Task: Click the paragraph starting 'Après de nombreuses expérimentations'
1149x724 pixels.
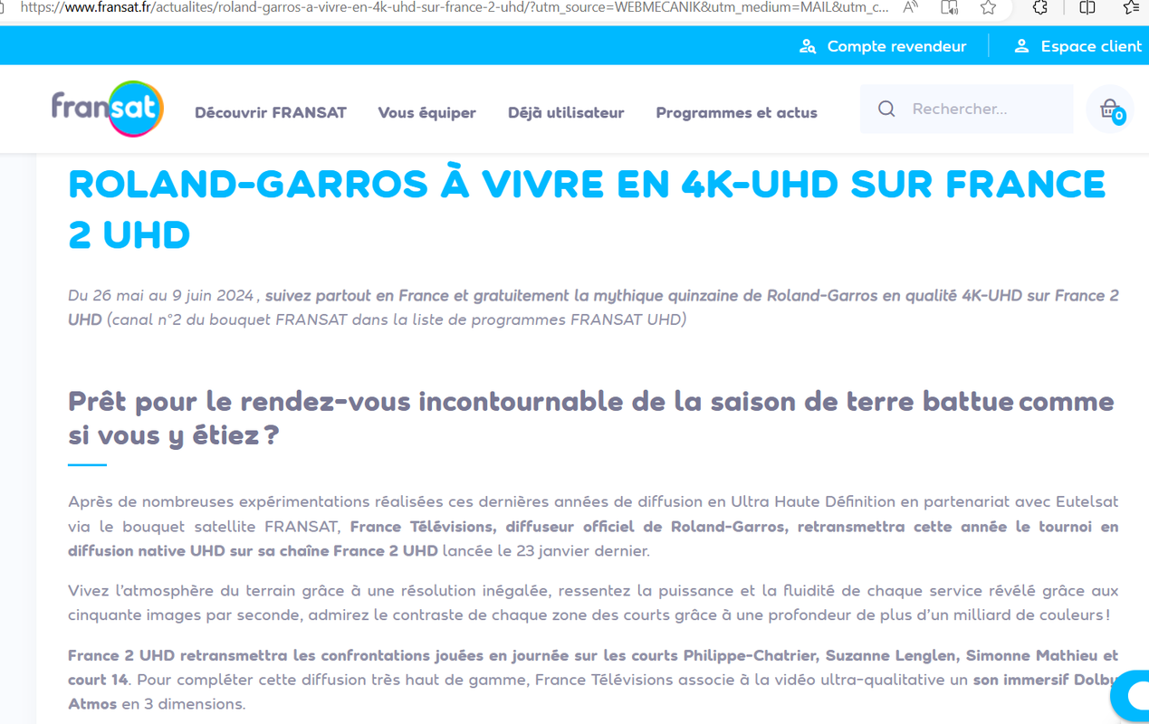Action: click(x=593, y=526)
